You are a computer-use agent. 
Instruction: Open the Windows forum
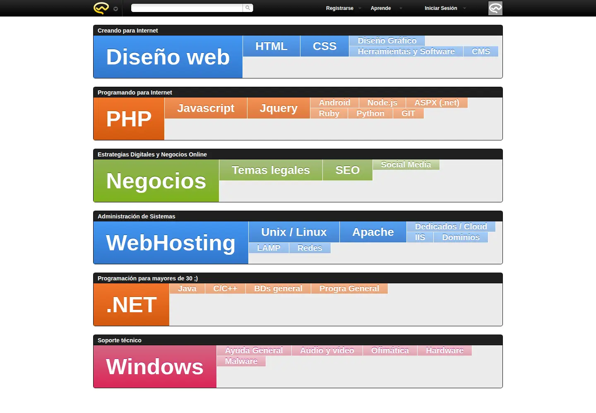[x=155, y=367]
